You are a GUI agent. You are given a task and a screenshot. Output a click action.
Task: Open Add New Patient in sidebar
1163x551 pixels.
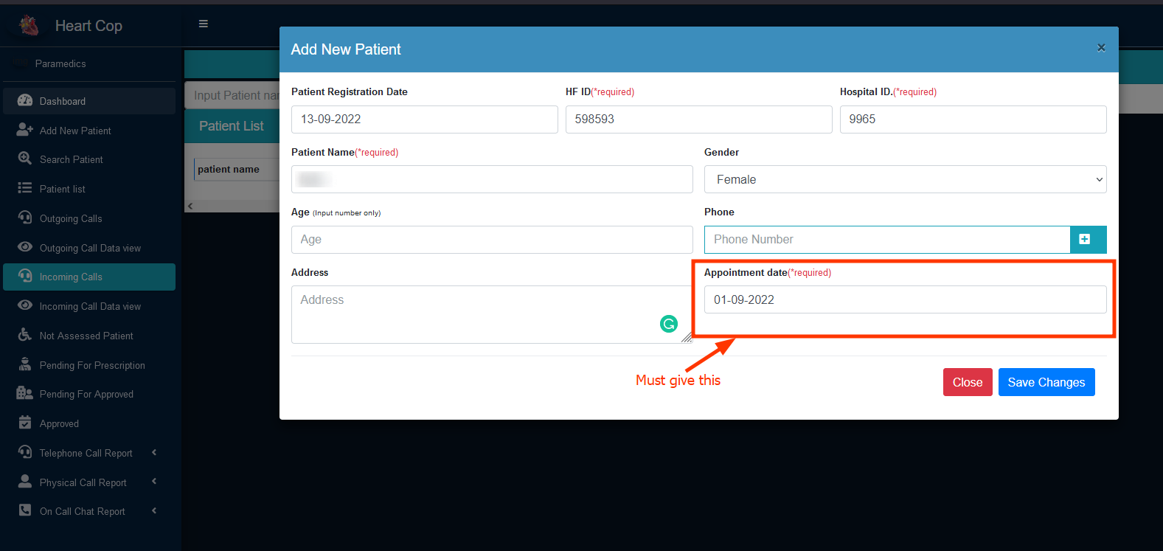coord(75,131)
